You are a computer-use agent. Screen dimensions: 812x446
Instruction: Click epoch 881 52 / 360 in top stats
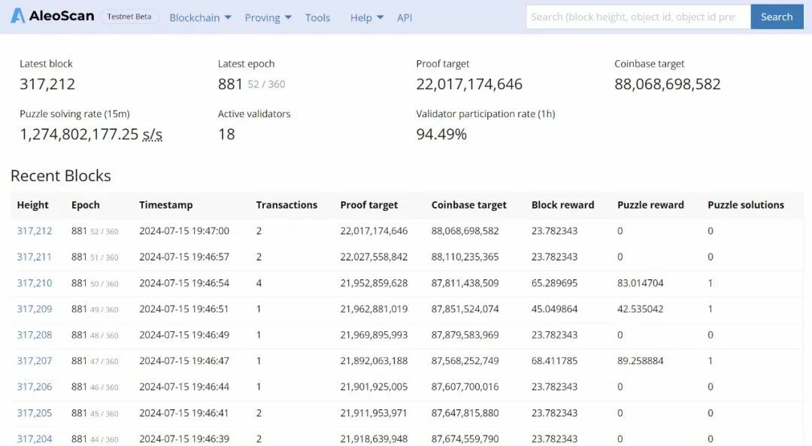pyautogui.click(x=251, y=84)
